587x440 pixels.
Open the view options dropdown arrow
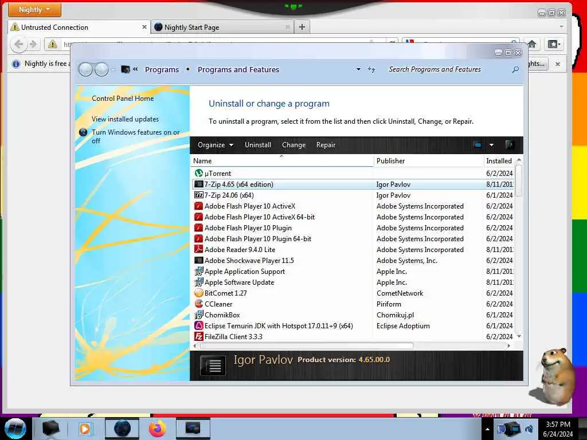coord(491,145)
